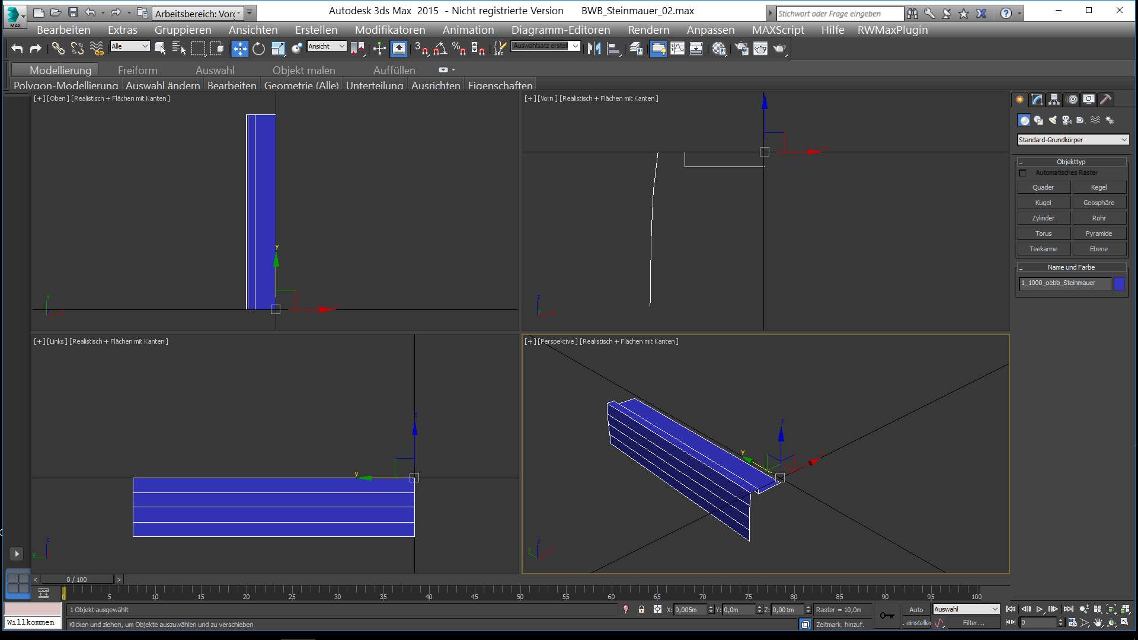
Task: Click the blue object color swatch
Action: click(1119, 283)
